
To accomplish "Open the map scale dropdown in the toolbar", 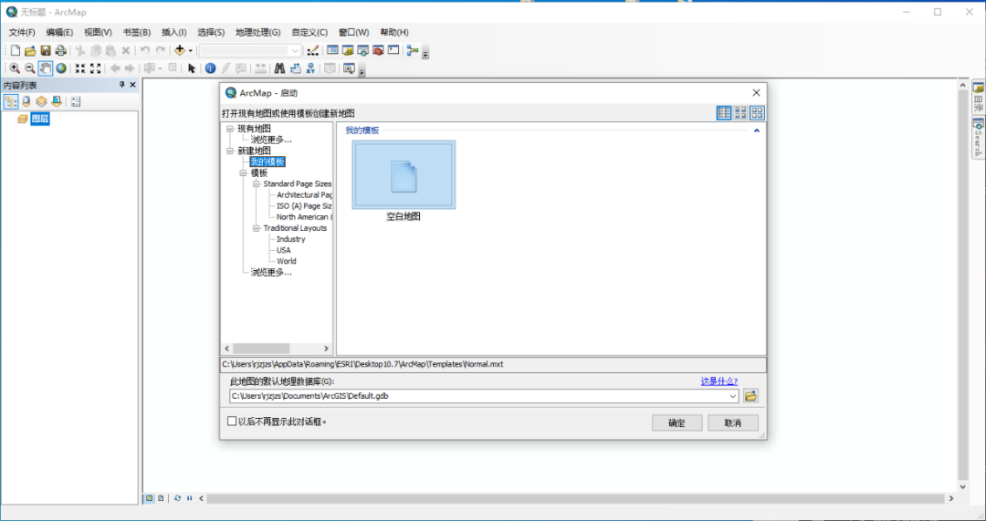I will tap(295, 50).
